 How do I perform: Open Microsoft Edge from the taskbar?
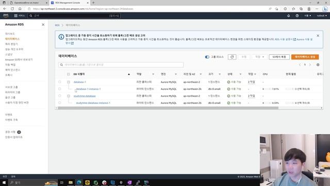pyautogui.click(x=79, y=182)
